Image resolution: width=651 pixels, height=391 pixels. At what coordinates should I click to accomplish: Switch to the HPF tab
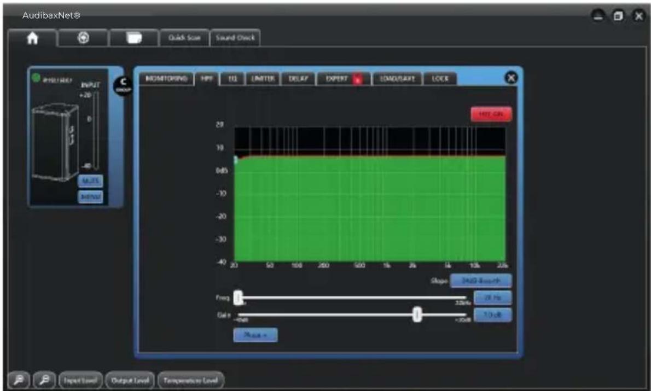(x=207, y=78)
